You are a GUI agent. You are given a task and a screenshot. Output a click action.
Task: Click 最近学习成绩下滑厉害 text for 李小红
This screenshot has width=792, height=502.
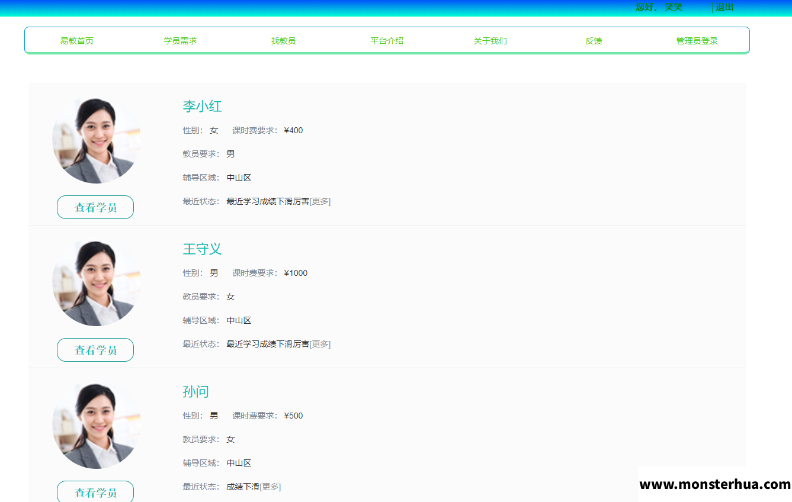point(268,201)
